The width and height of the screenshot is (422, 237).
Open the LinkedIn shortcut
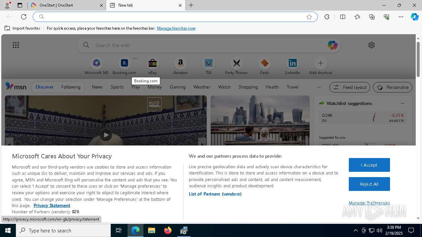(292, 66)
